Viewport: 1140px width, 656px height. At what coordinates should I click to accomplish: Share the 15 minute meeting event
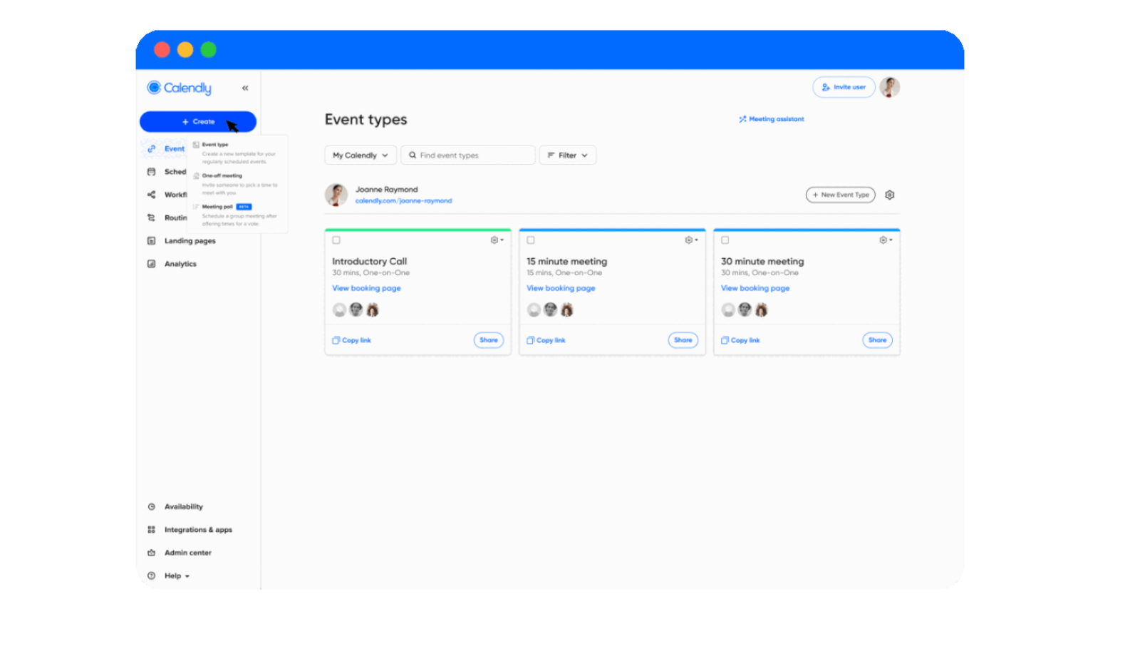coord(683,340)
